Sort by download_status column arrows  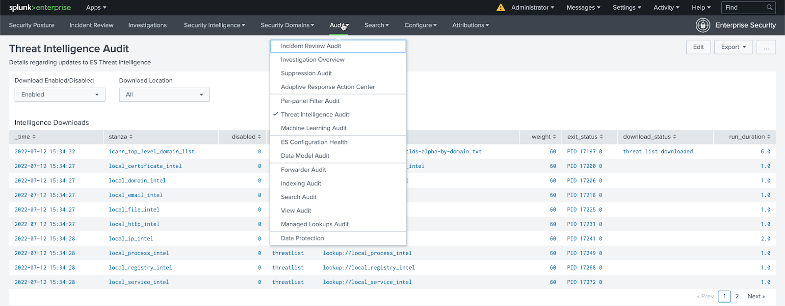[675, 137]
